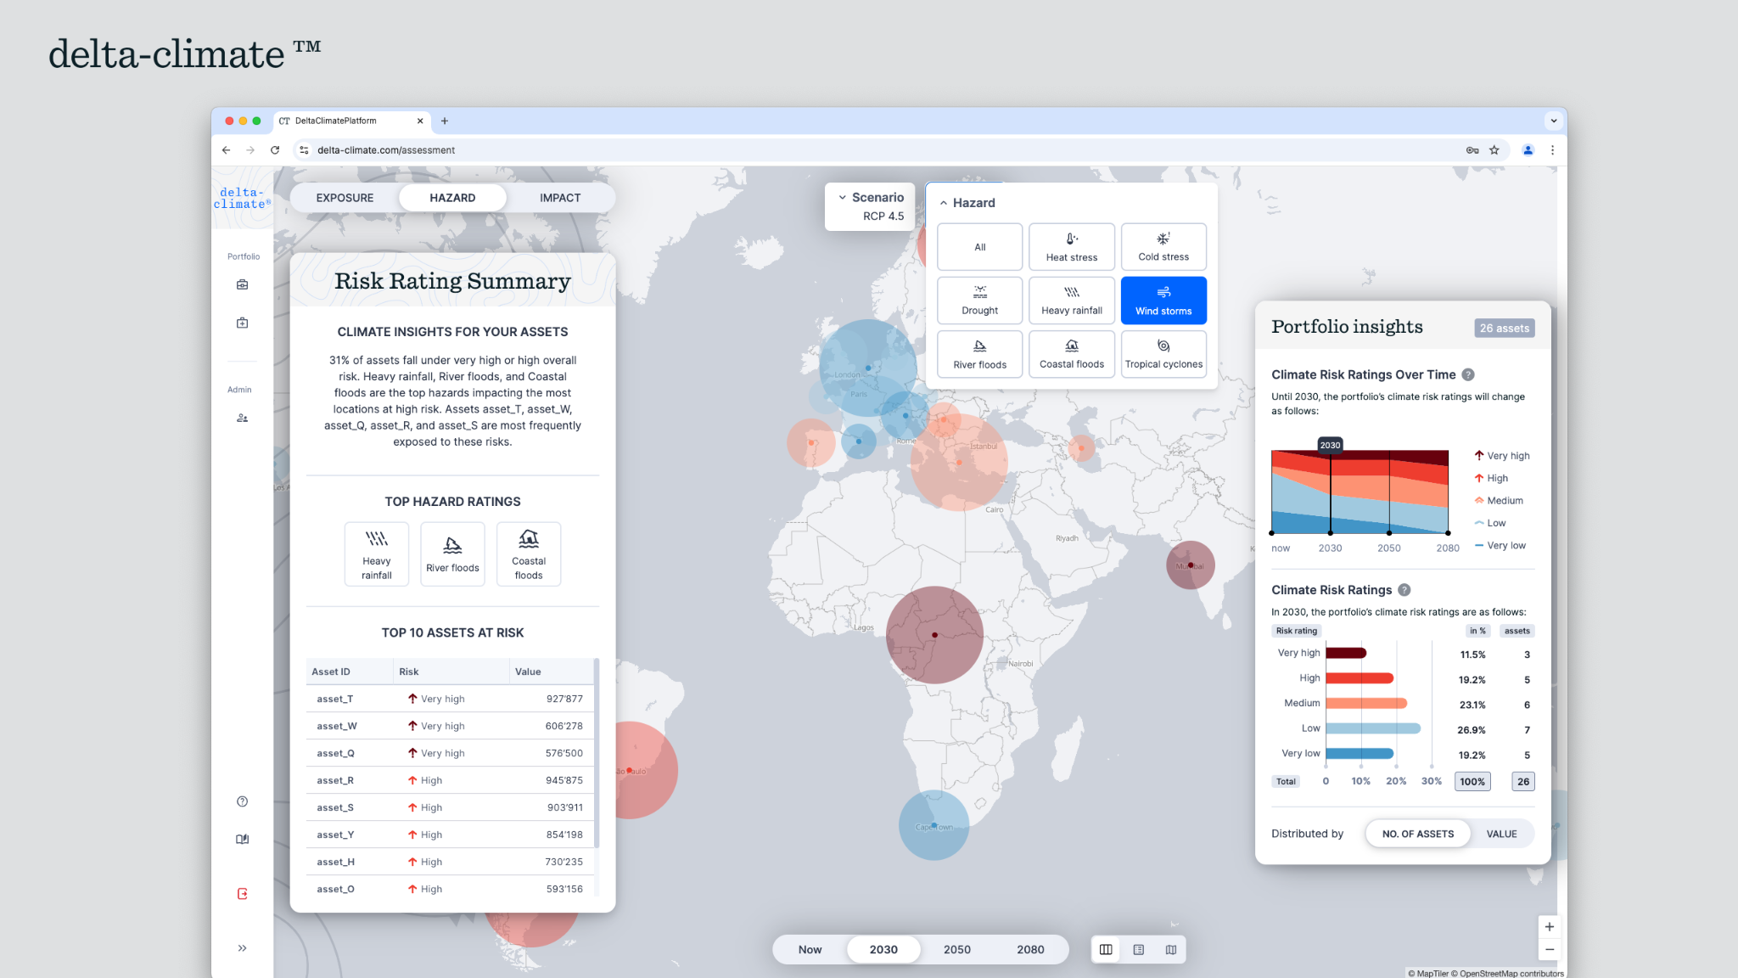Open the documentation book icon in sidebar
1738x978 pixels.
pyautogui.click(x=242, y=839)
